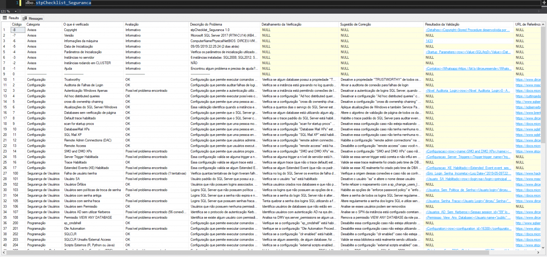The height and width of the screenshot is (257, 547).
Task: Select the 'Descrição do Problema' column header
Action: click(x=224, y=24)
